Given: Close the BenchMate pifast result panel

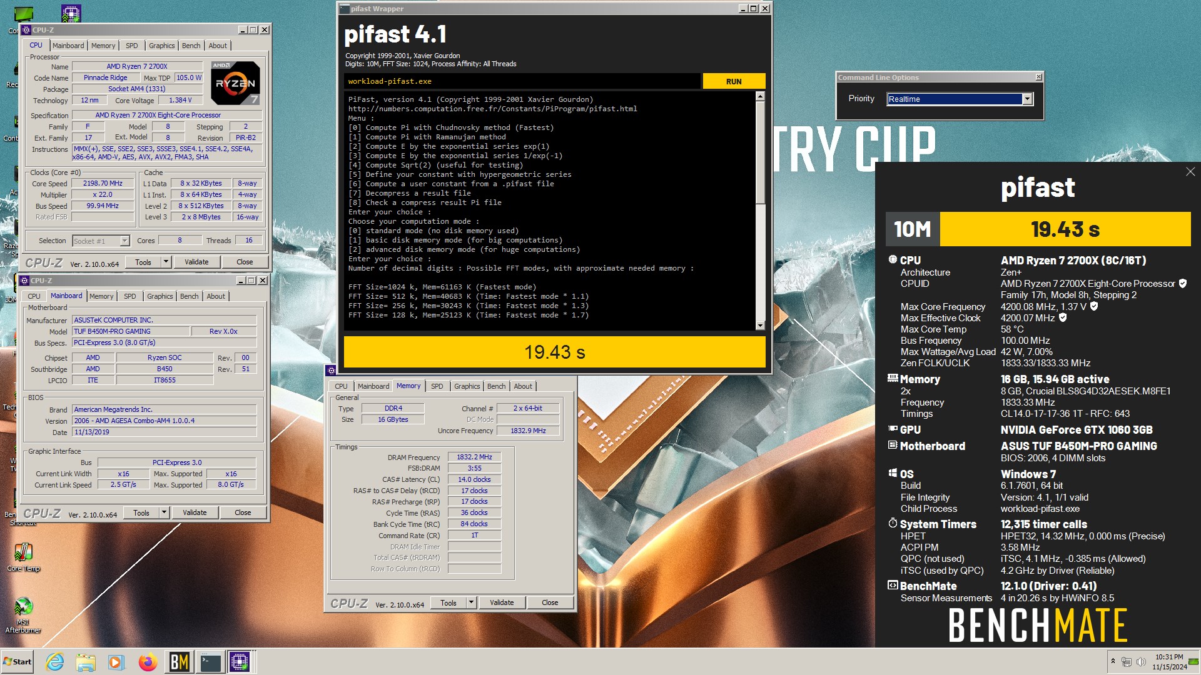Looking at the screenshot, I should tap(1190, 172).
